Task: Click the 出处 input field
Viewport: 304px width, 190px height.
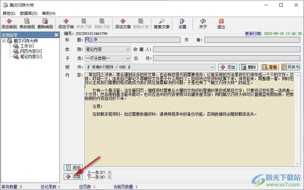Action: coord(227,58)
